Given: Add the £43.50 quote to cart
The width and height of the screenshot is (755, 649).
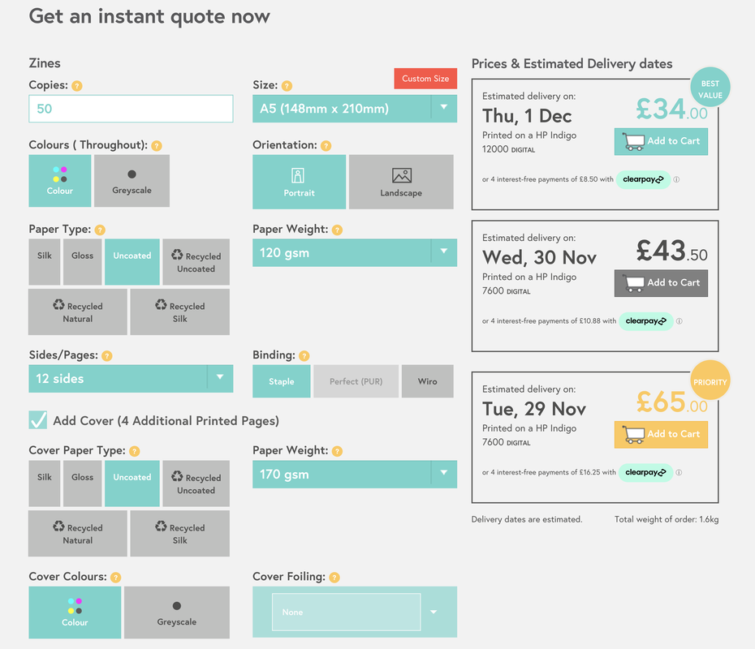Looking at the screenshot, I should click(x=661, y=283).
